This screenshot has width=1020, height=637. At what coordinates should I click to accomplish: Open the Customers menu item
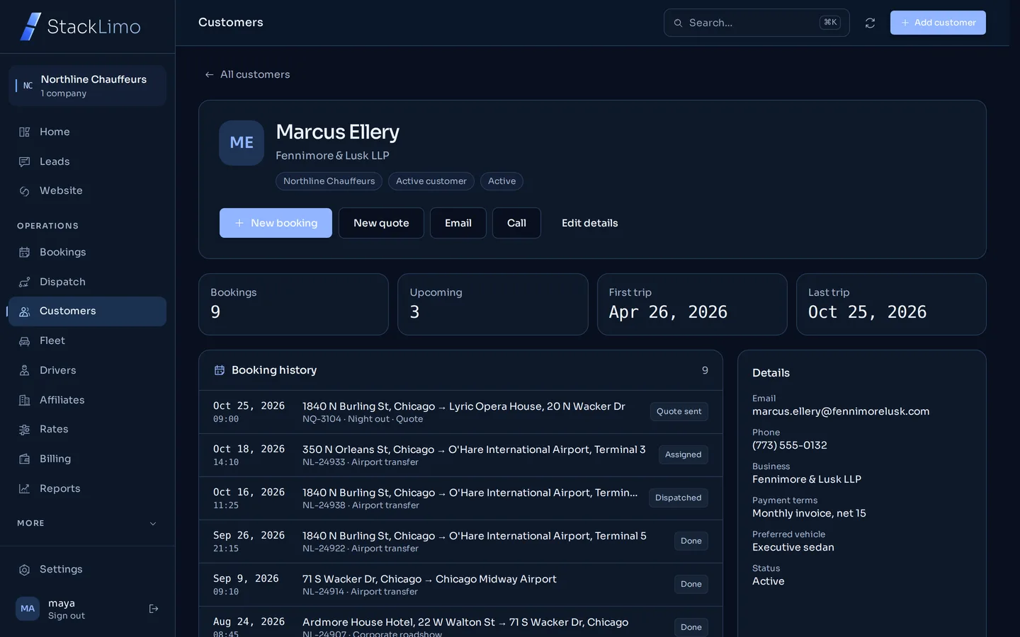pos(87,311)
